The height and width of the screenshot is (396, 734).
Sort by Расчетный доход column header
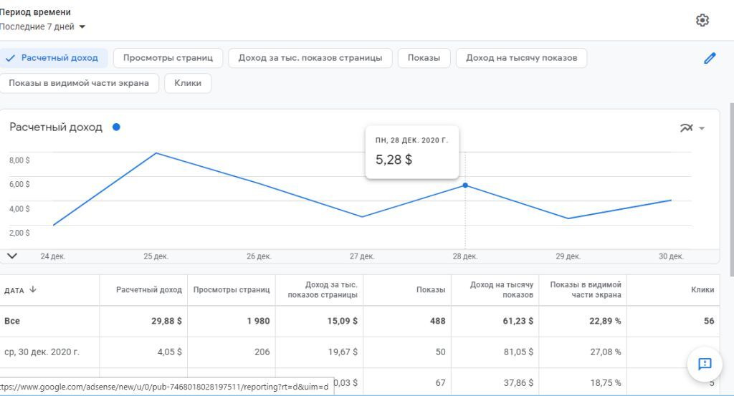tap(149, 290)
